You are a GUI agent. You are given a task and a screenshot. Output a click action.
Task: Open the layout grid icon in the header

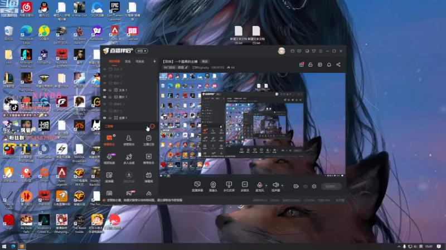(319, 64)
